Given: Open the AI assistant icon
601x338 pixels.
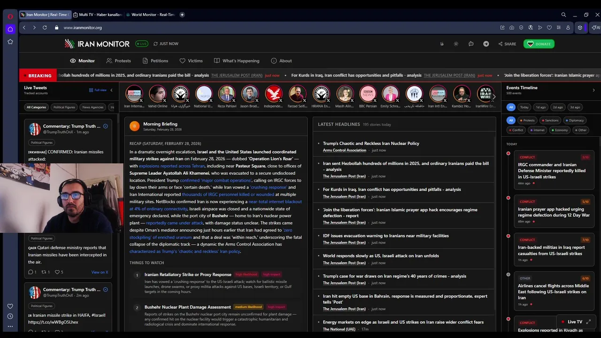Looking at the screenshot, I should (596, 28).
